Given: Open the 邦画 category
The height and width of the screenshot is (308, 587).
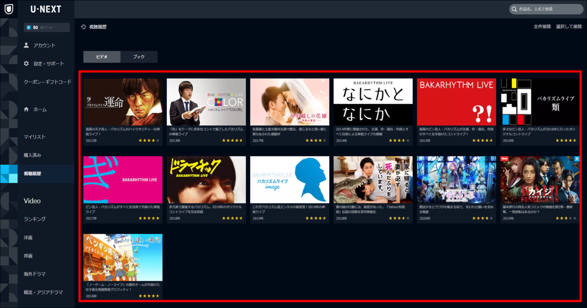Looking at the screenshot, I should coord(28,256).
